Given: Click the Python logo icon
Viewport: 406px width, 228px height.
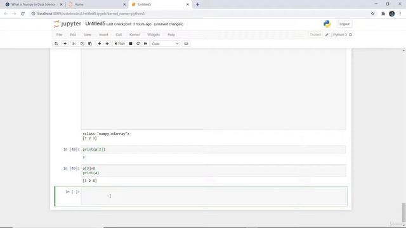Looking at the screenshot, I should [x=327, y=24].
